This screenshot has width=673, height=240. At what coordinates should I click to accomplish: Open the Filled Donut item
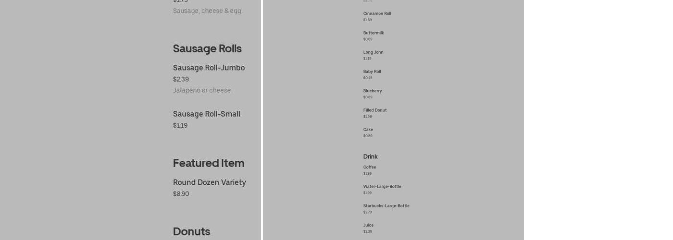coord(375,110)
